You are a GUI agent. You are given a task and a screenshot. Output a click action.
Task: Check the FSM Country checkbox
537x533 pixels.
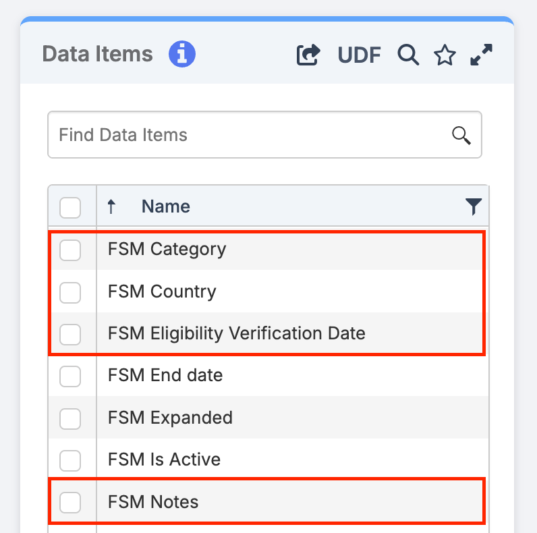click(70, 293)
